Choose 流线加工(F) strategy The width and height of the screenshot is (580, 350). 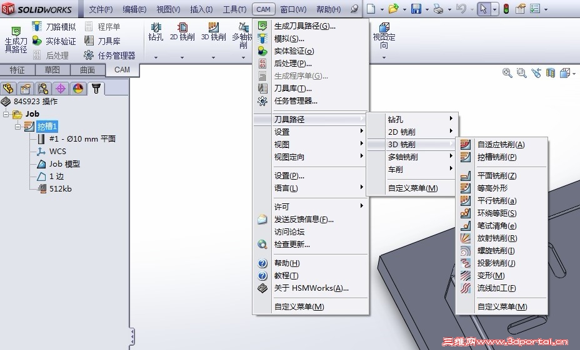click(x=501, y=288)
